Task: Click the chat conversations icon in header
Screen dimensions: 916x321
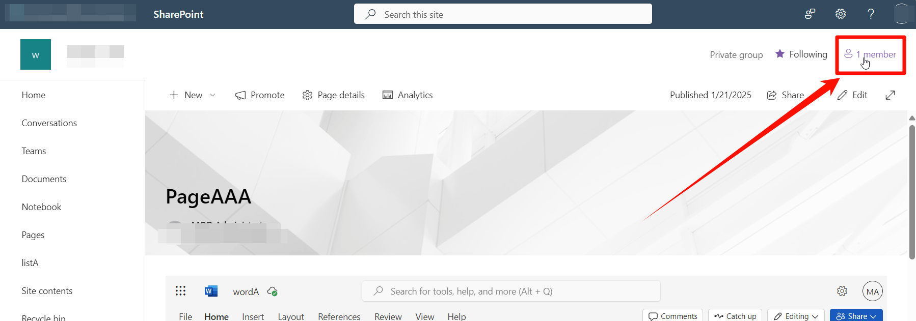Action: [x=810, y=14]
